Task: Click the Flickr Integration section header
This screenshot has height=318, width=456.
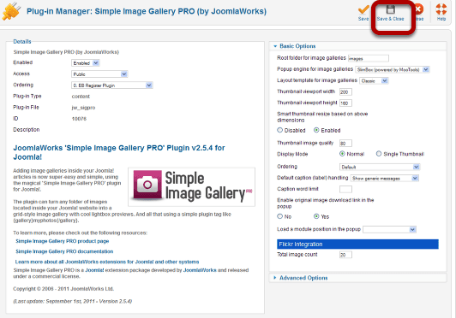Action: [357, 244]
